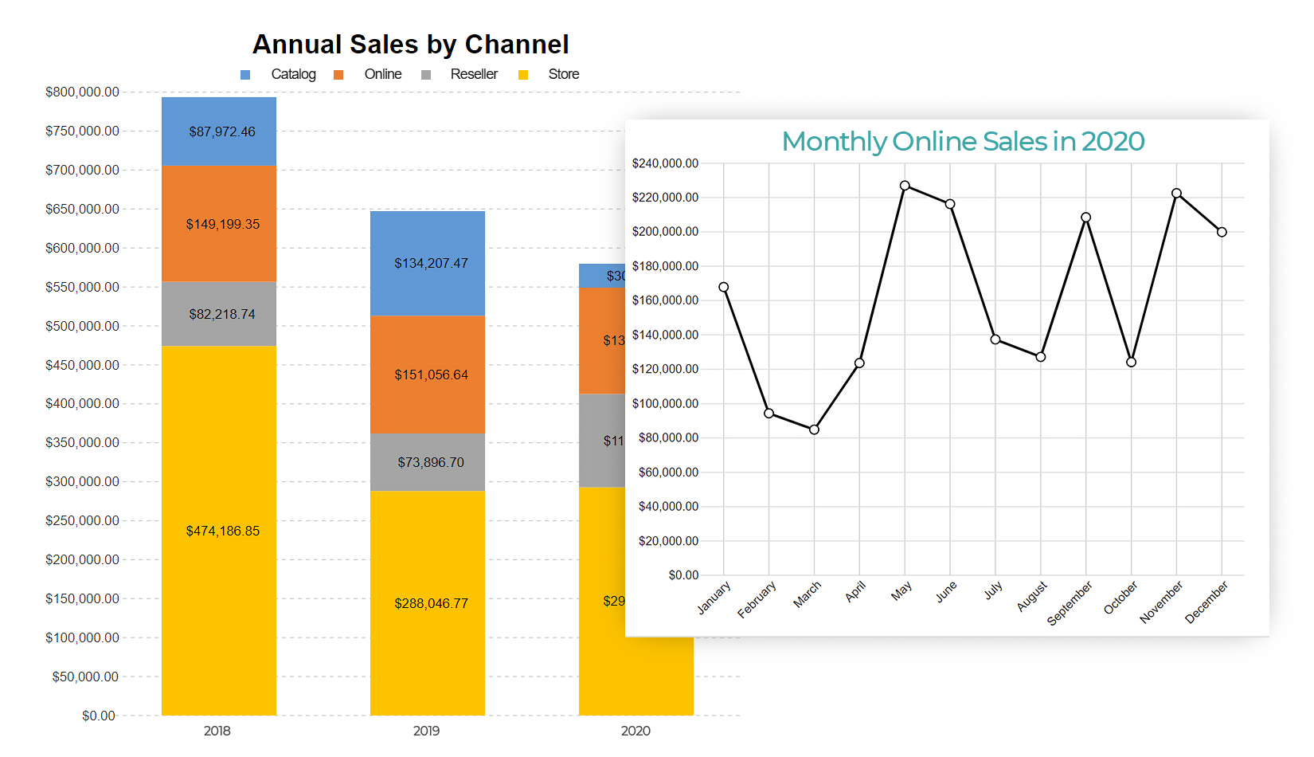
Task: Select the 2018 Catalog segment labeled $87,972.46
Action: point(219,131)
